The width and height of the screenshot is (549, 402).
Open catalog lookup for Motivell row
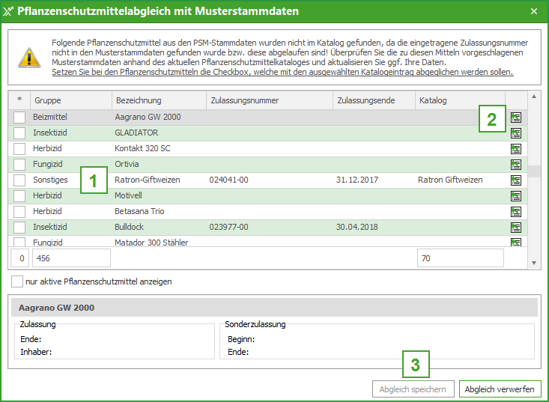[x=516, y=196]
